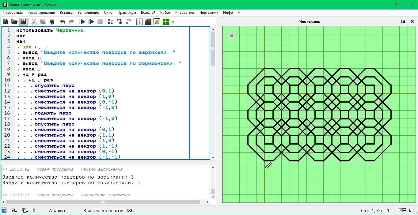Undock the Чертежник panel into a floating window
The width and height of the screenshot is (418, 215).
coord(403,21)
